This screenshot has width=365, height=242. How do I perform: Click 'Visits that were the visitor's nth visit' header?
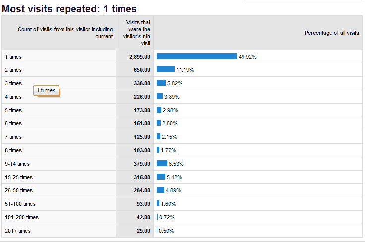139,33
